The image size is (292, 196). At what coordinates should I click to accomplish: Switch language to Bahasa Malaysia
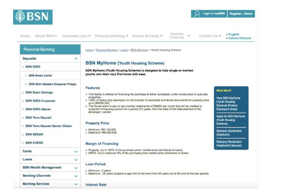pyautogui.click(x=240, y=38)
